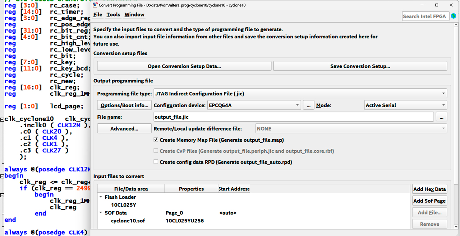Click the output_file.jic file name field

coord(294,117)
